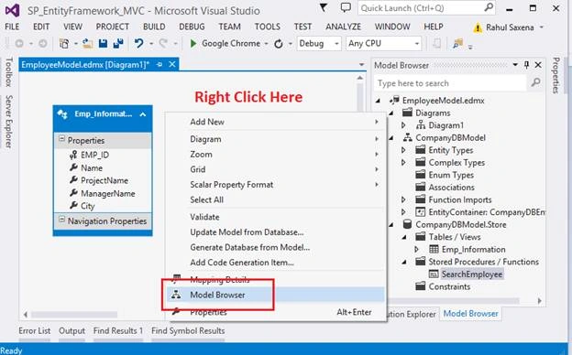Image resolution: width=572 pixels, height=355 pixels.
Task: Pin the Model Browser panel
Action: [x=526, y=65]
